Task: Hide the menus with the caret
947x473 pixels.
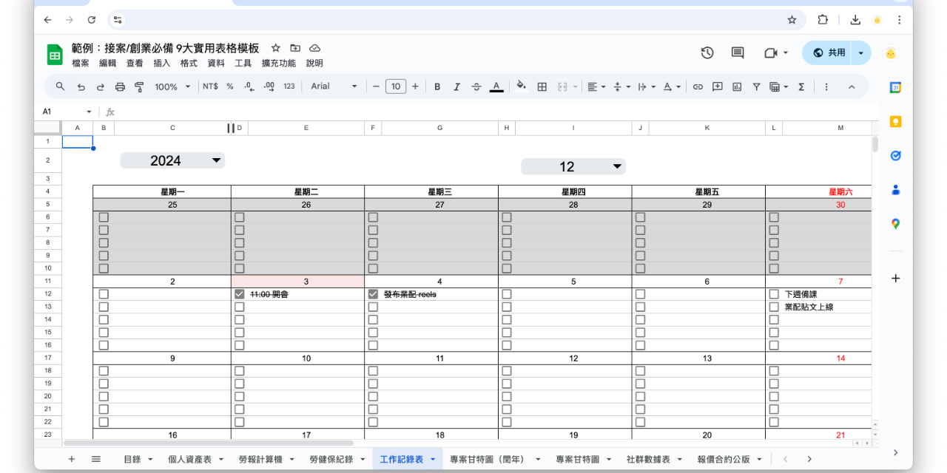Action: pos(852,86)
